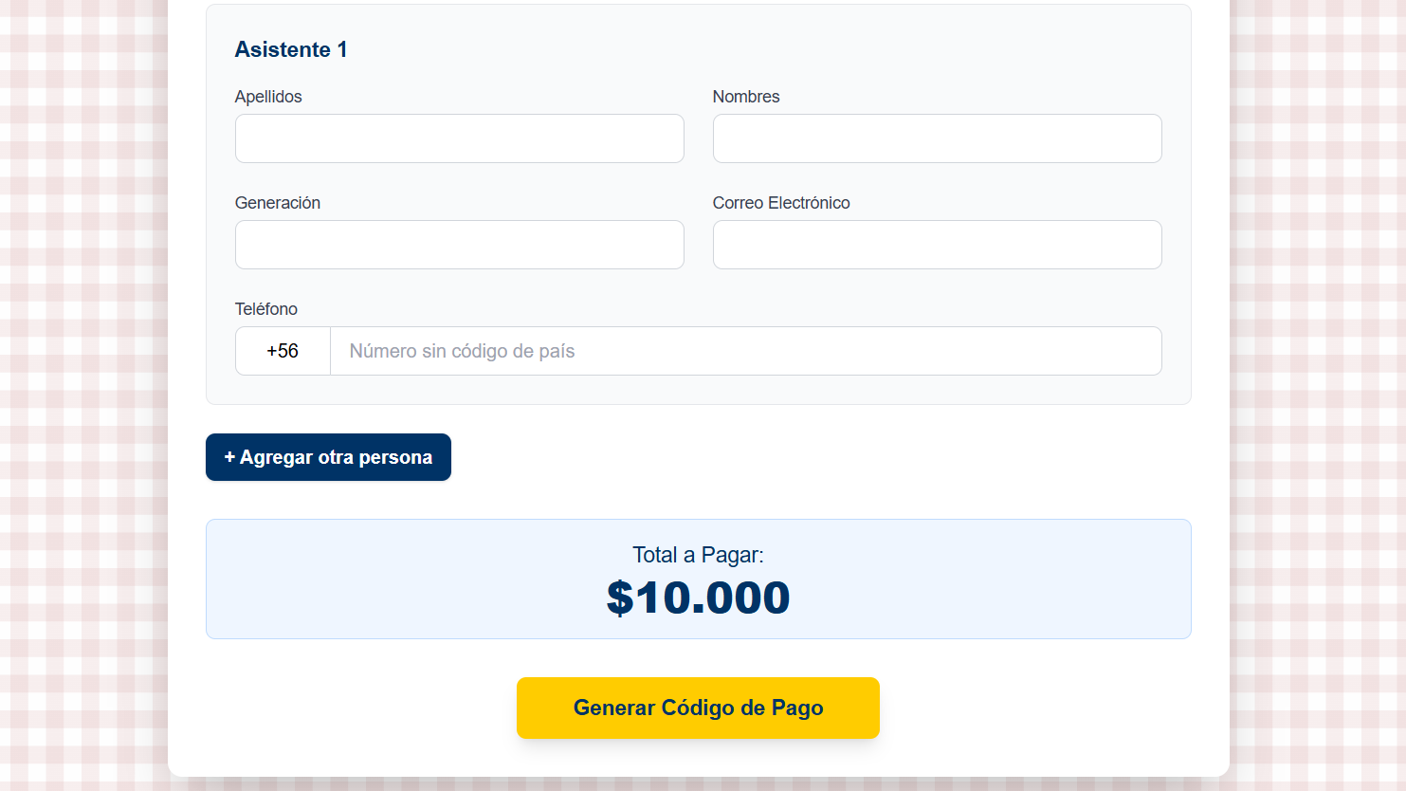Select the $10.000 amount text
This screenshot has width=1406, height=791.
pos(699,598)
